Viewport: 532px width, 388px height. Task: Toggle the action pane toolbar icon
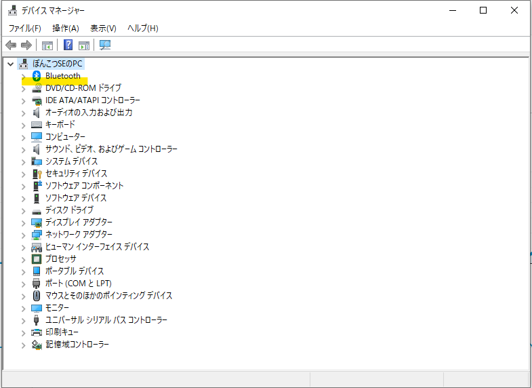pos(84,45)
